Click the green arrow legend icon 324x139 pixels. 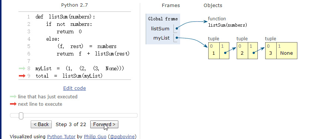[x=13, y=96]
